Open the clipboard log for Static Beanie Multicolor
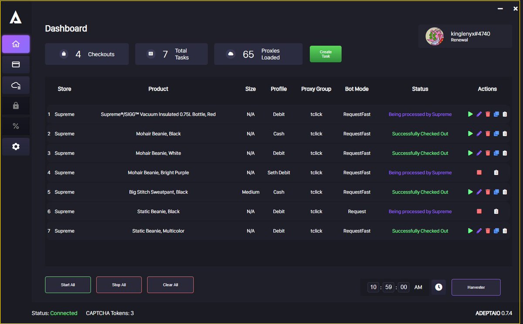This screenshot has width=523, height=324. pyautogui.click(x=505, y=231)
